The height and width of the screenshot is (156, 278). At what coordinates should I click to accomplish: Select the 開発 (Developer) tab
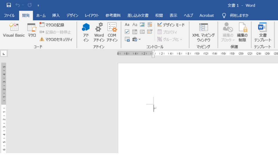click(26, 16)
